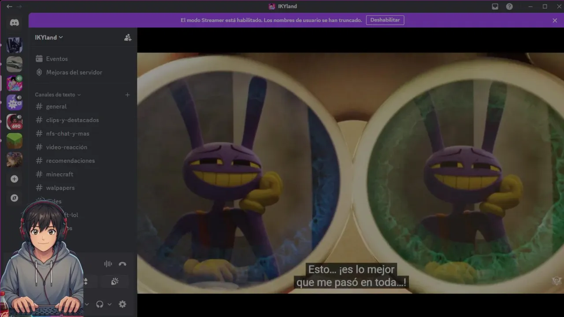Go forward with the title bar arrow
564x317 pixels.
click(19, 7)
